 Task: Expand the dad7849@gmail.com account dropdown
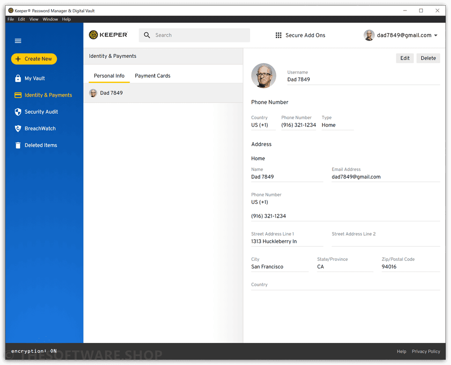(436, 35)
